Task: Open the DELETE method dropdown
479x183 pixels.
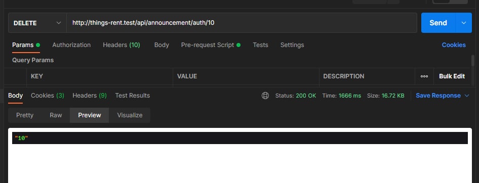Action: (37, 23)
